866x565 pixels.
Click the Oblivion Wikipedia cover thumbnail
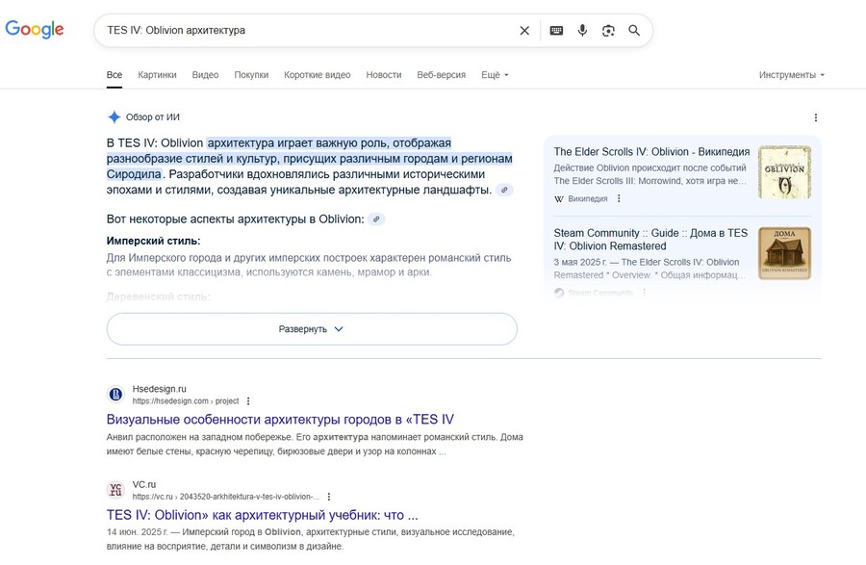tap(784, 172)
